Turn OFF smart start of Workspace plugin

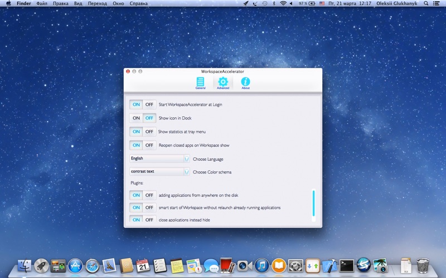[x=149, y=207]
